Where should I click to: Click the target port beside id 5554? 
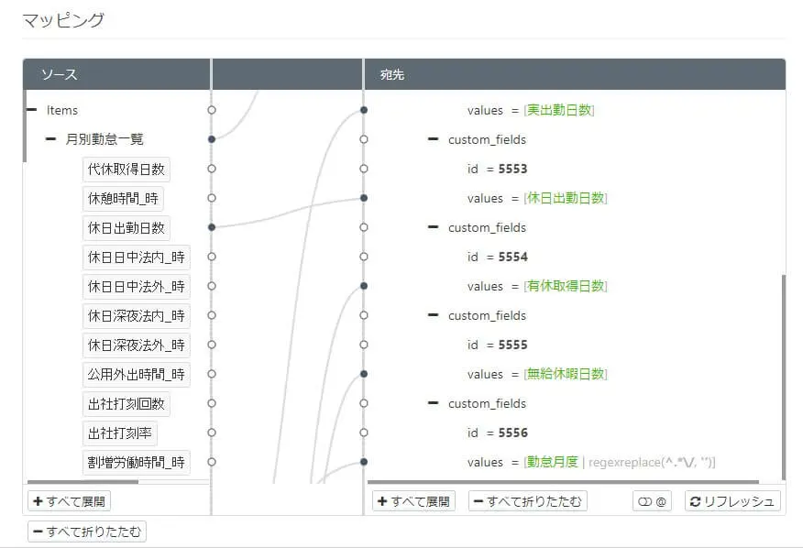(364, 257)
